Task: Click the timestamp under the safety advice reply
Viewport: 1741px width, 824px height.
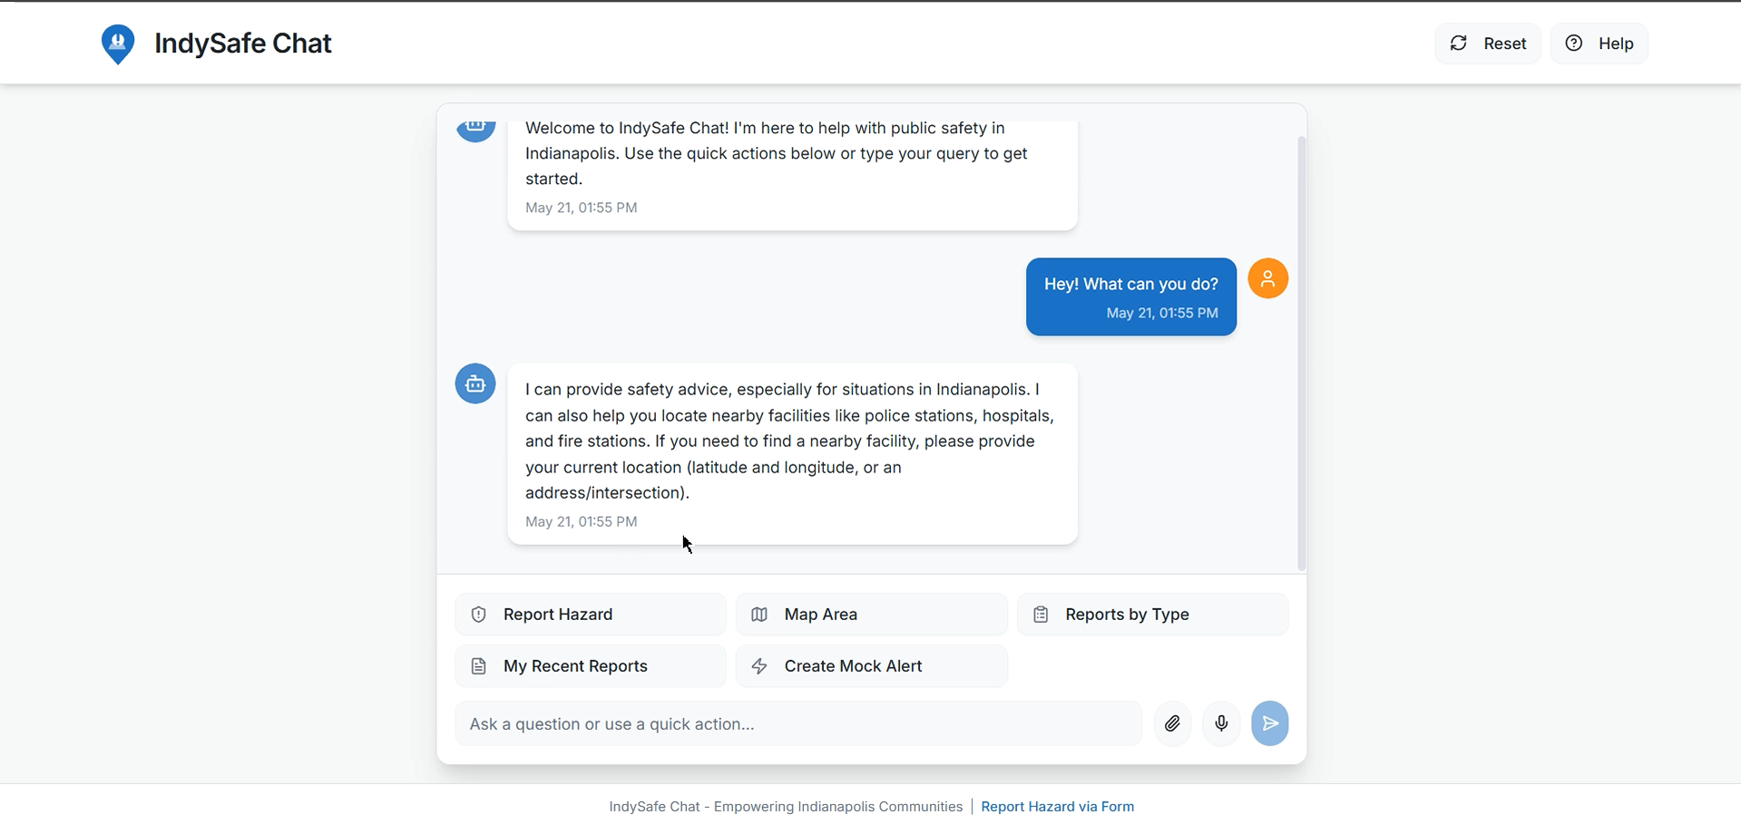Action: coord(582,521)
